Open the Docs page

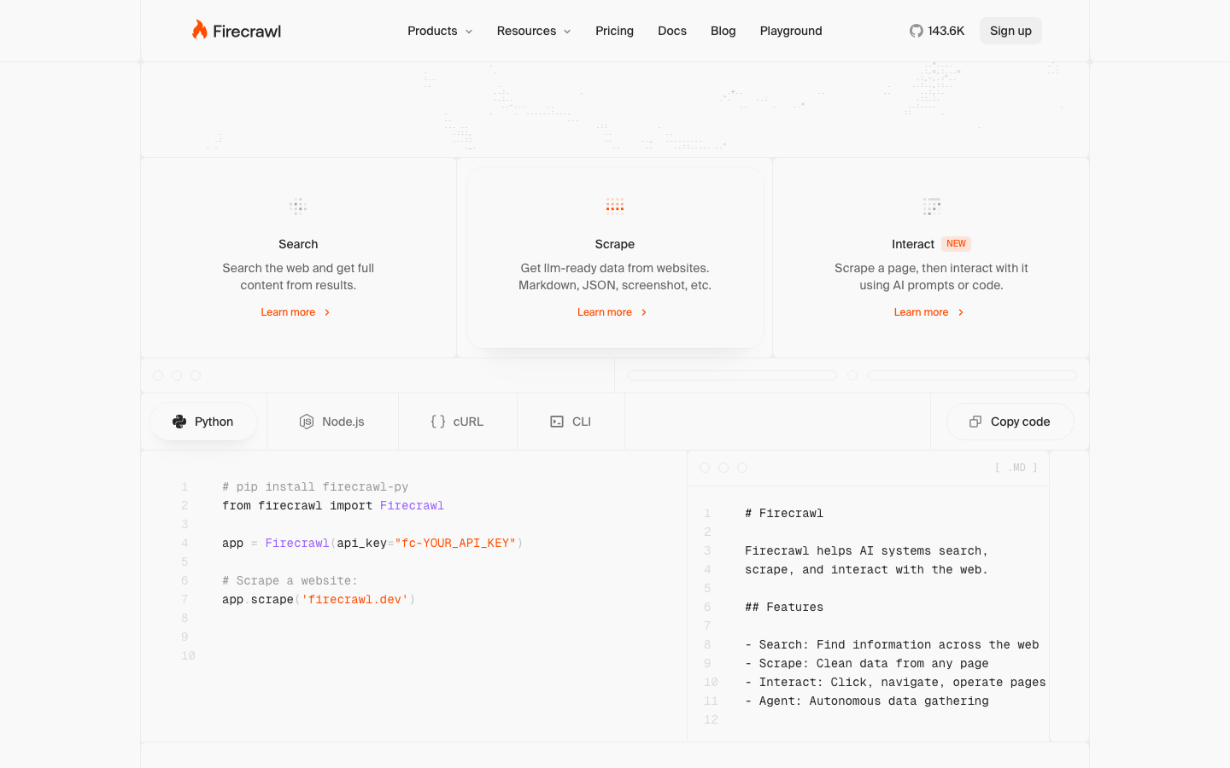coord(672,31)
